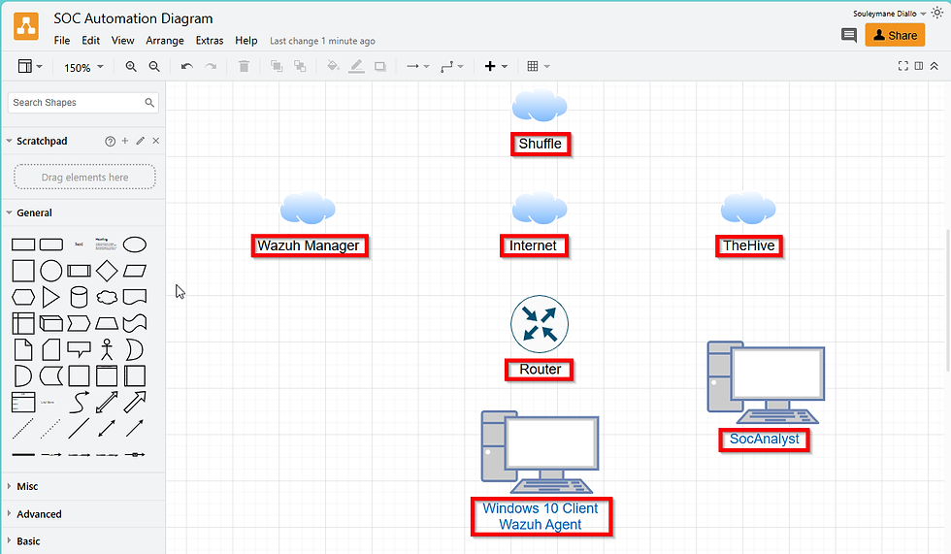Select the Internet label on canvas
The height and width of the screenshot is (554, 951).
[533, 246]
